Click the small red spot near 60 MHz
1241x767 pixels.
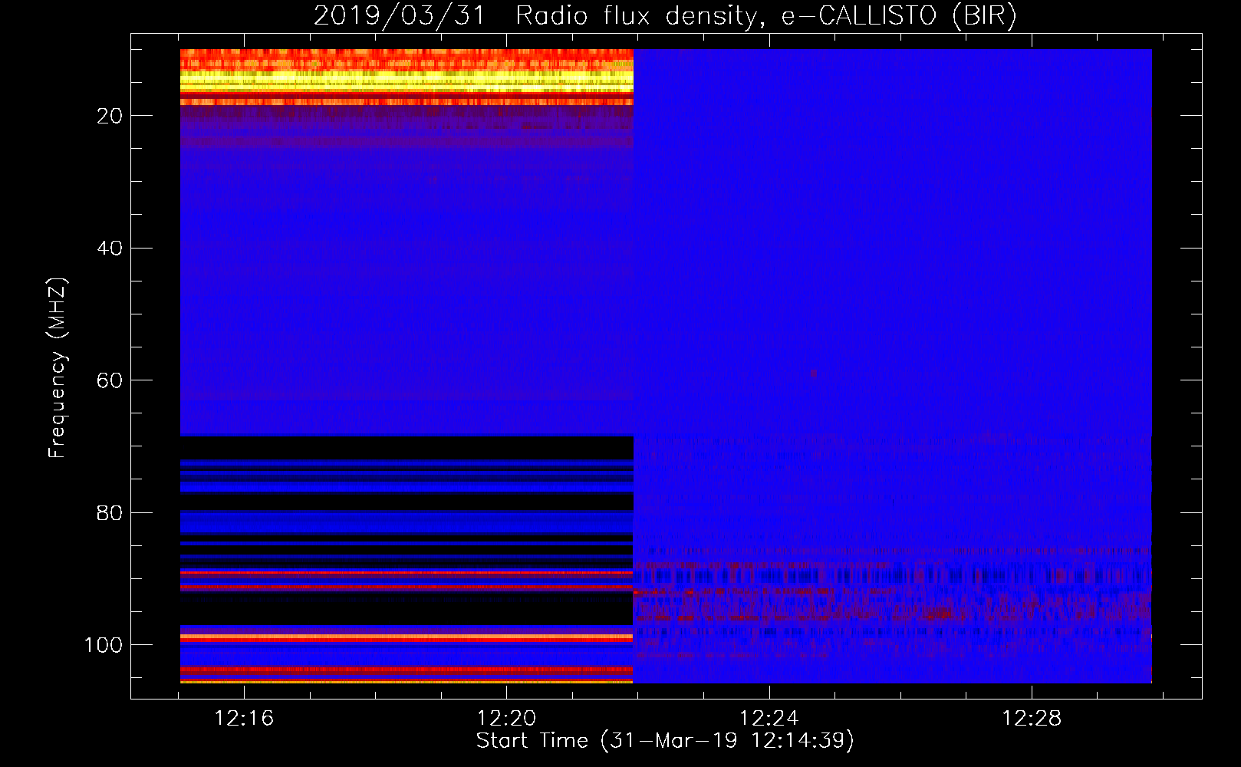point(814,374)
